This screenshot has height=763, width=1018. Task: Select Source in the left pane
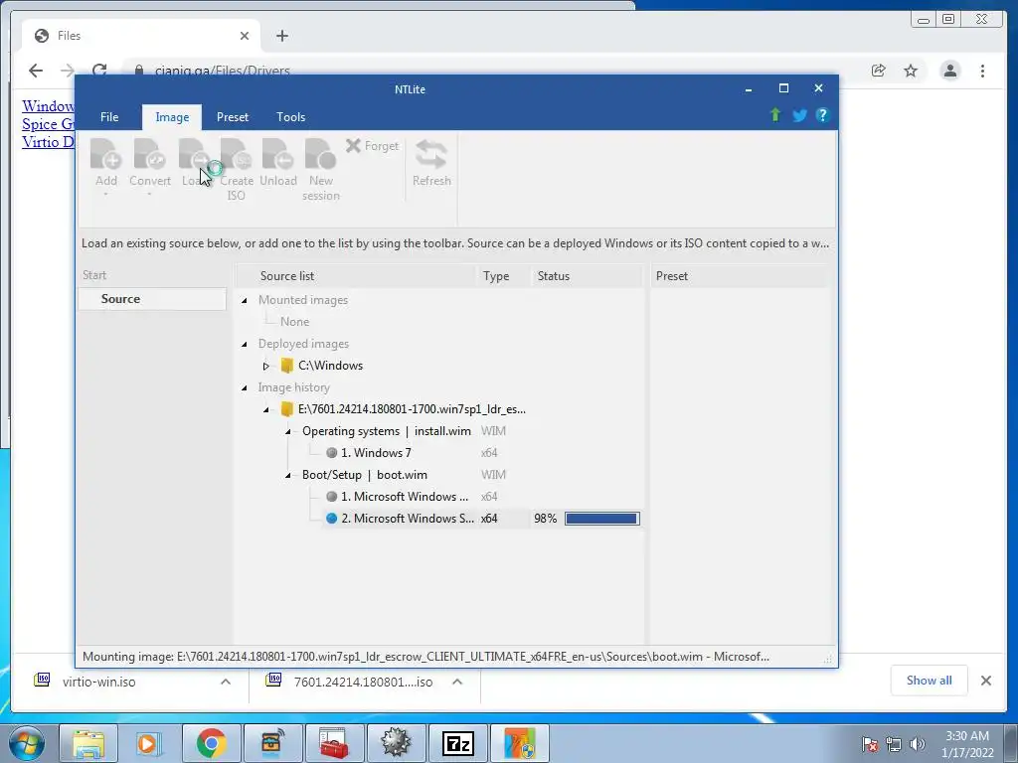[152, 298]
